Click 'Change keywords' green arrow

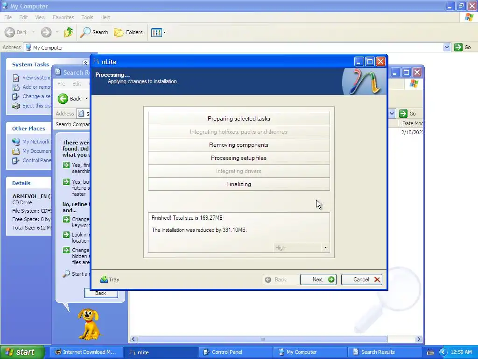(66, 219)
